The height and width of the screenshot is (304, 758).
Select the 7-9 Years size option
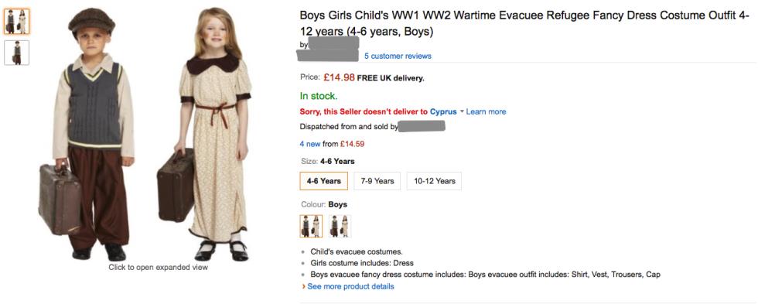coord(377,181)
